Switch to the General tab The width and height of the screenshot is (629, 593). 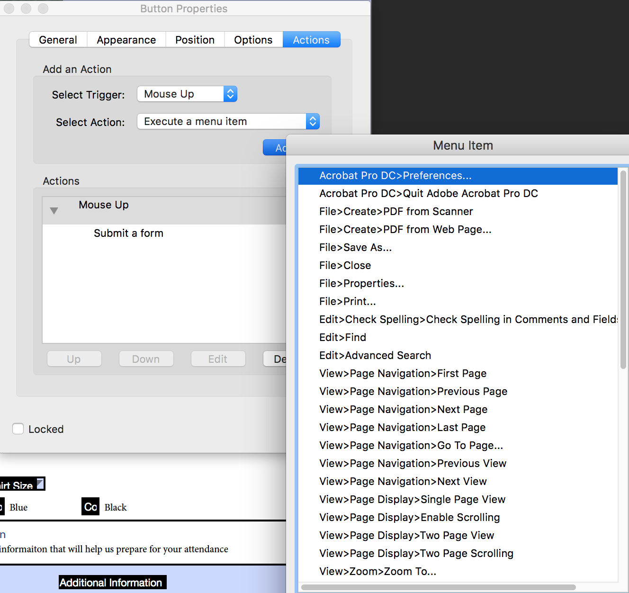pyautogui.click(x=58, y=40)
